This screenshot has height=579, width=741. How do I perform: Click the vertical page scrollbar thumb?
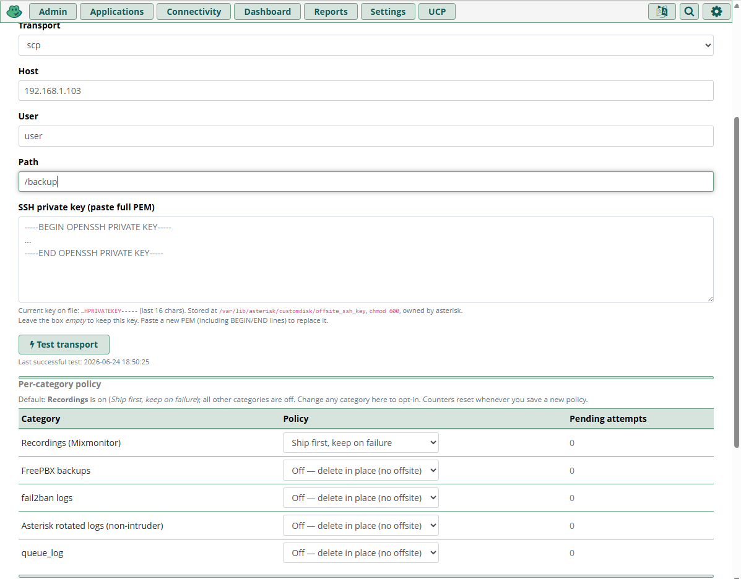736,282
